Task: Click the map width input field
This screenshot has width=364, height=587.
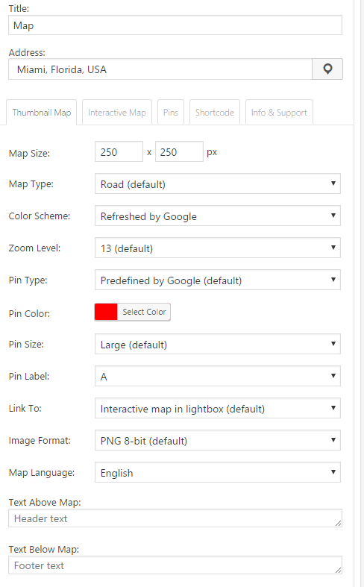Action: tap(119, 151)
